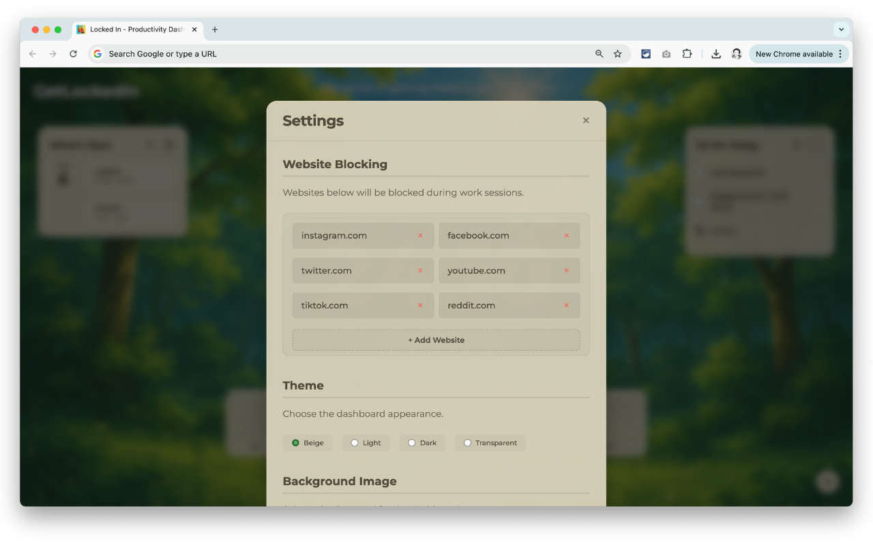Click the reddit.com blocked site entry
Screen dimensions: 873x545
[509, 305]
